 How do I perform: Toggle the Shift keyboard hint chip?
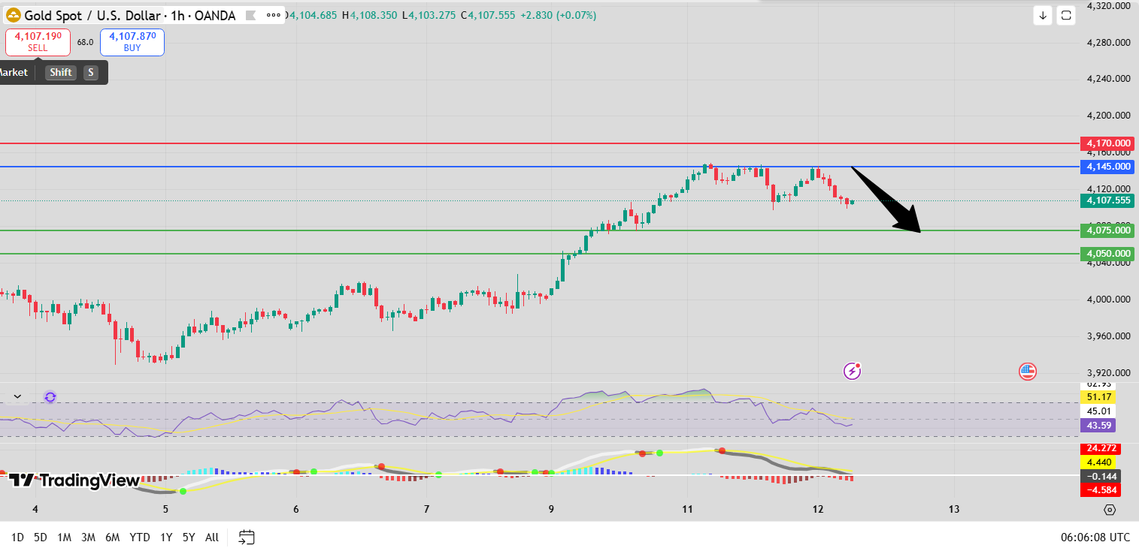[60, 72]
